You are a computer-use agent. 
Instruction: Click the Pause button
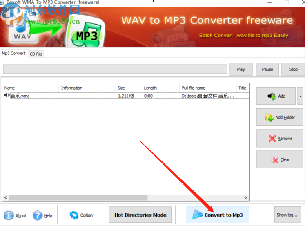point(267,69)
